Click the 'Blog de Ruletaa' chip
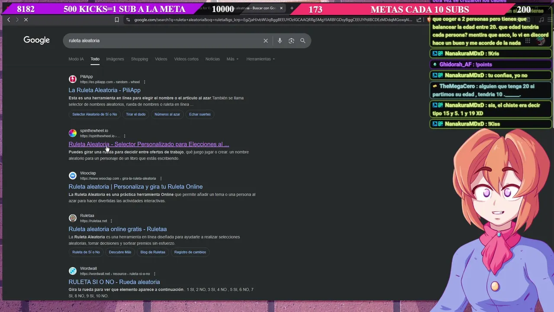Screen dimensions: 554x312 coord(152,252)
